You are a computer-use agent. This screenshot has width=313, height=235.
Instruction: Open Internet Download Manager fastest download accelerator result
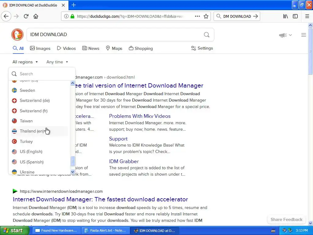100,199
